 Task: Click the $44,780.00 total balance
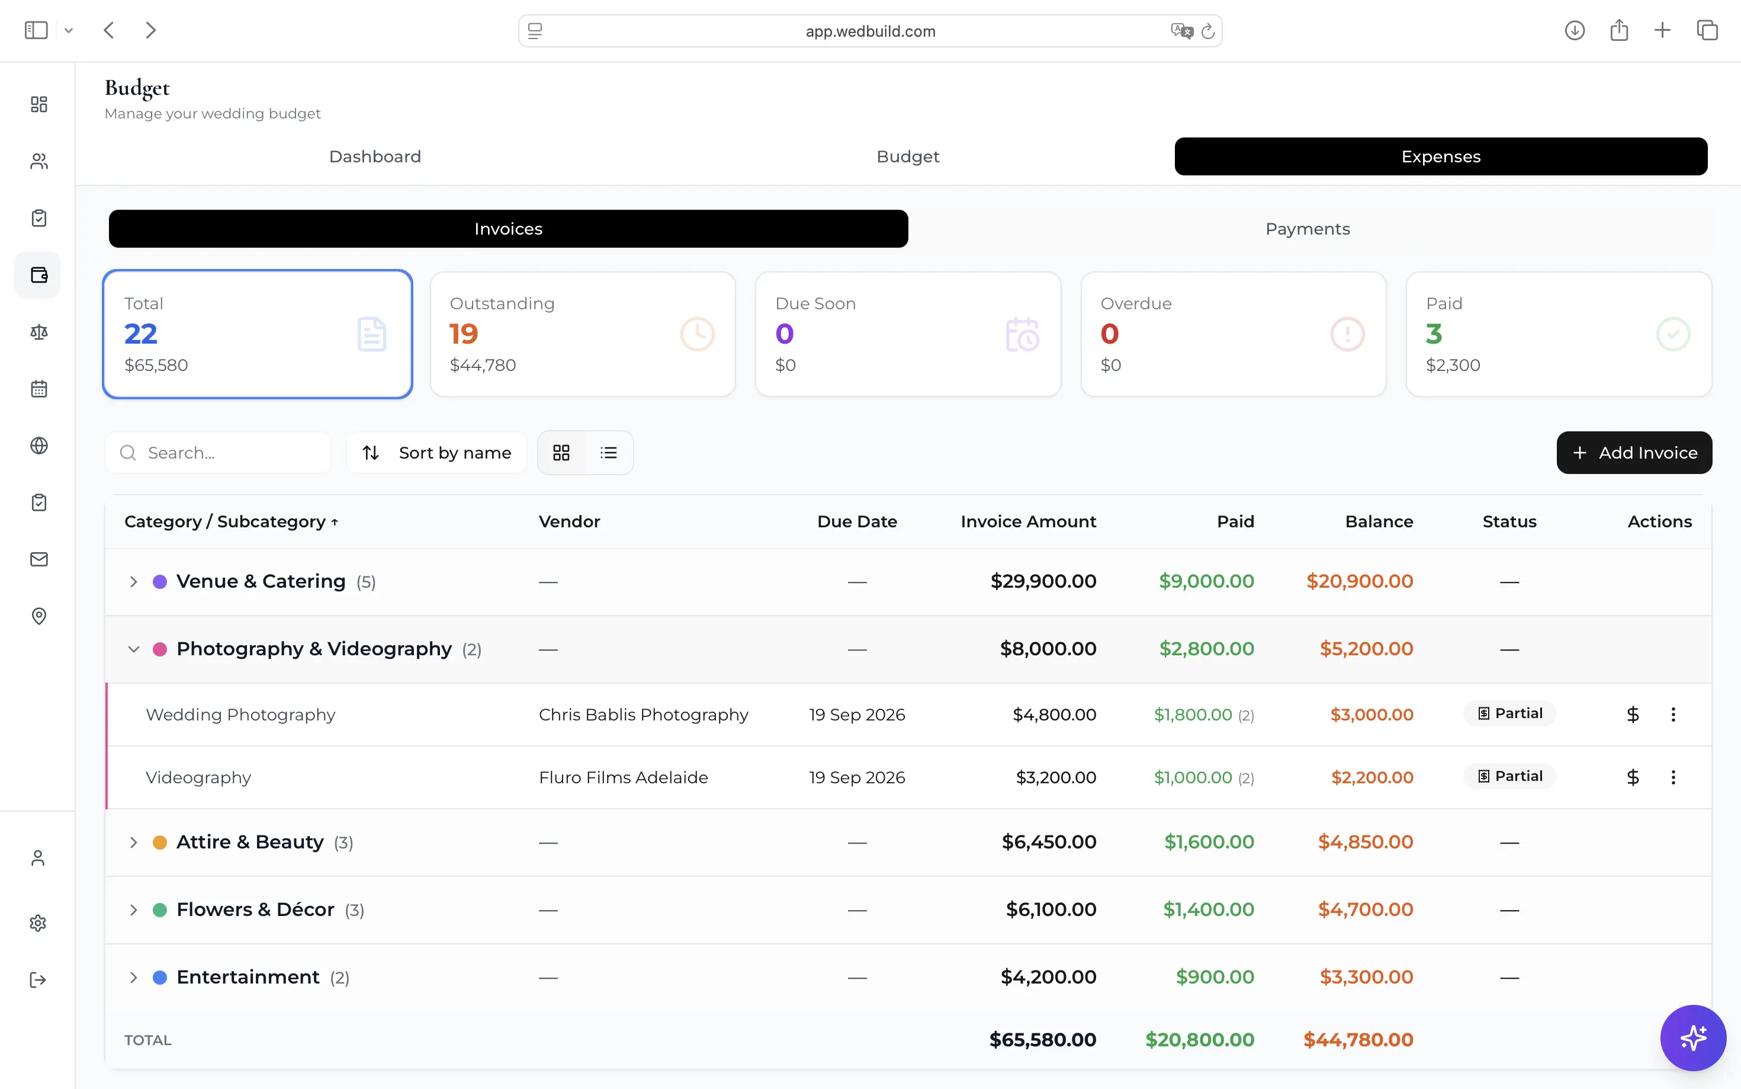pyautogui.click(x=1358, y=1040)
